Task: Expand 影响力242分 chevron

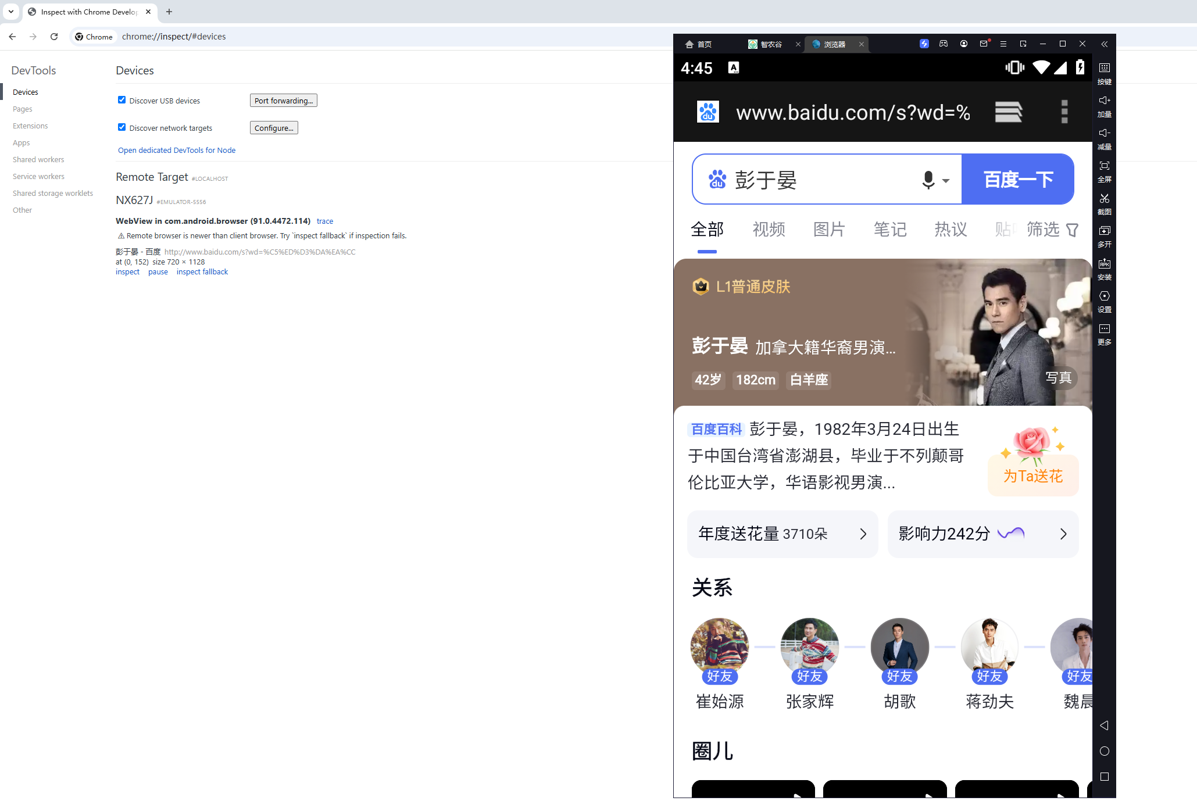Action: pyautogui.click(x=1063, y=534)
